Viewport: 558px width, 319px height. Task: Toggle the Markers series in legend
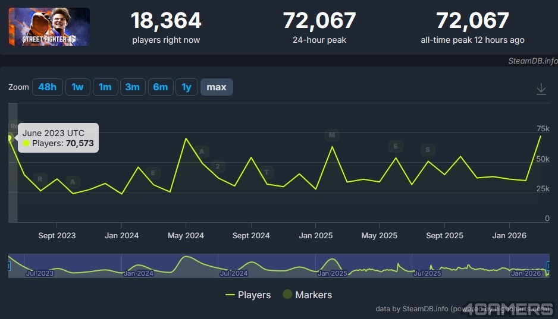[307, 295]
